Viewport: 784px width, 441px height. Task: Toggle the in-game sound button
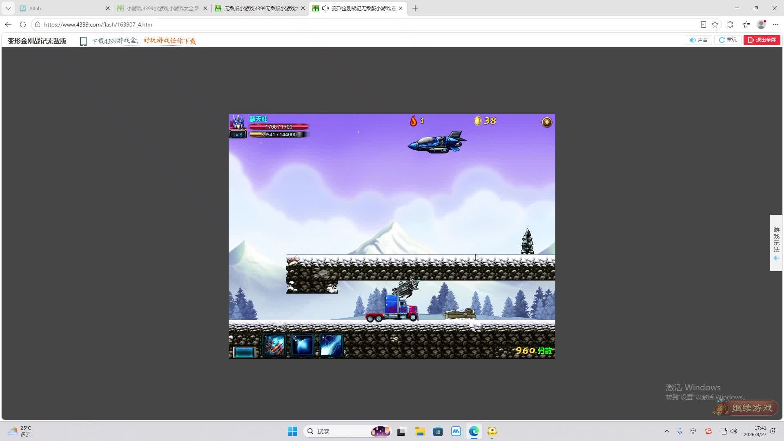click(547, 122)
